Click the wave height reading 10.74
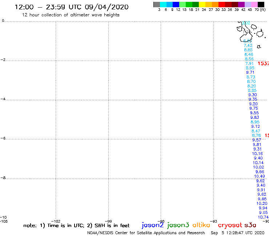This screenshot has width=269, height=236. click(263, 217)
